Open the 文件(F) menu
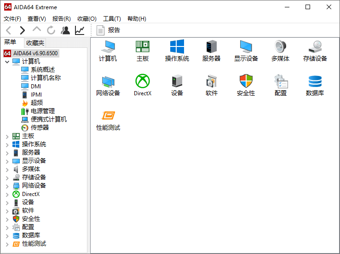 coord(12,19)
